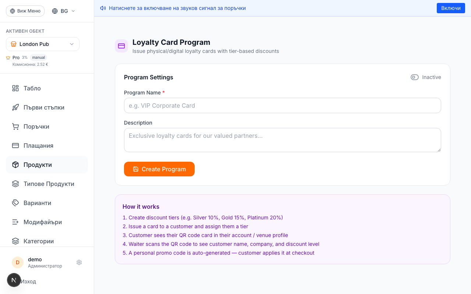Click the credit card Плащания icon
The width and height of the screenshot is (471, 294).
coord(15,146)
